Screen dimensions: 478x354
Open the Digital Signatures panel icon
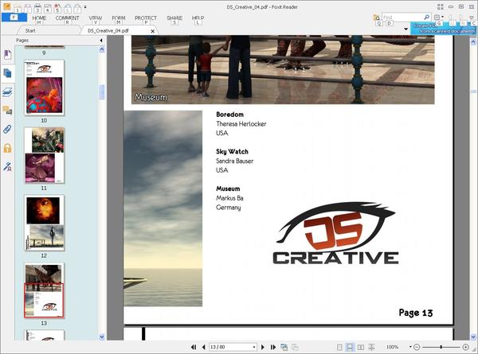coord(7,167)
